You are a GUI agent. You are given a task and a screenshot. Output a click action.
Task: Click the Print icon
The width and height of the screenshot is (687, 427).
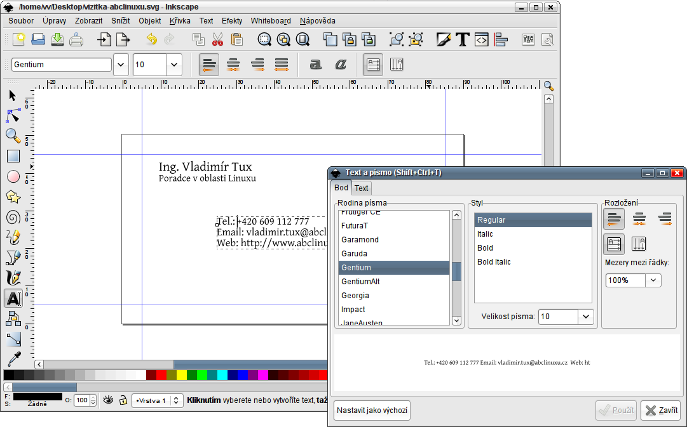[76, 39]
